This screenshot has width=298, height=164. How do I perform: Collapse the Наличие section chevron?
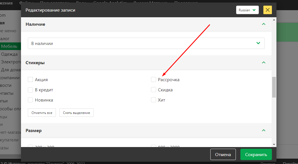point(263,24)
